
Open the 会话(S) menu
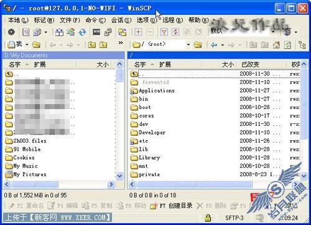coord(121,20)
